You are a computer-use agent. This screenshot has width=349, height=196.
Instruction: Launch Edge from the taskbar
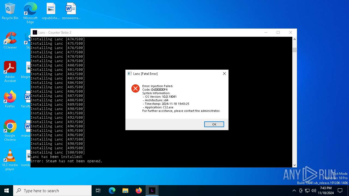[x=112, y=191]
